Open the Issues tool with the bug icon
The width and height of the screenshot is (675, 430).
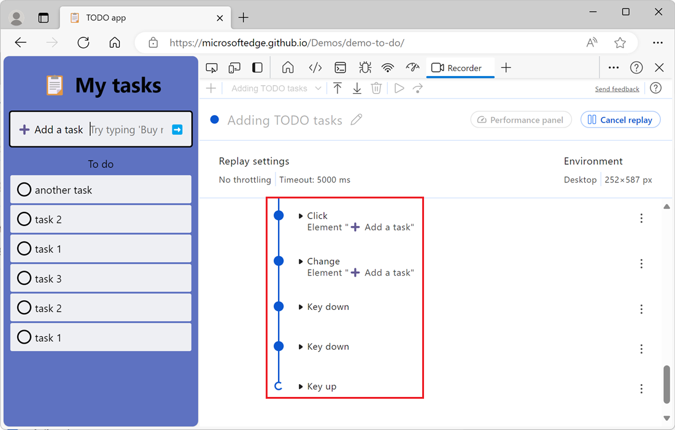[x=364, y=67]
